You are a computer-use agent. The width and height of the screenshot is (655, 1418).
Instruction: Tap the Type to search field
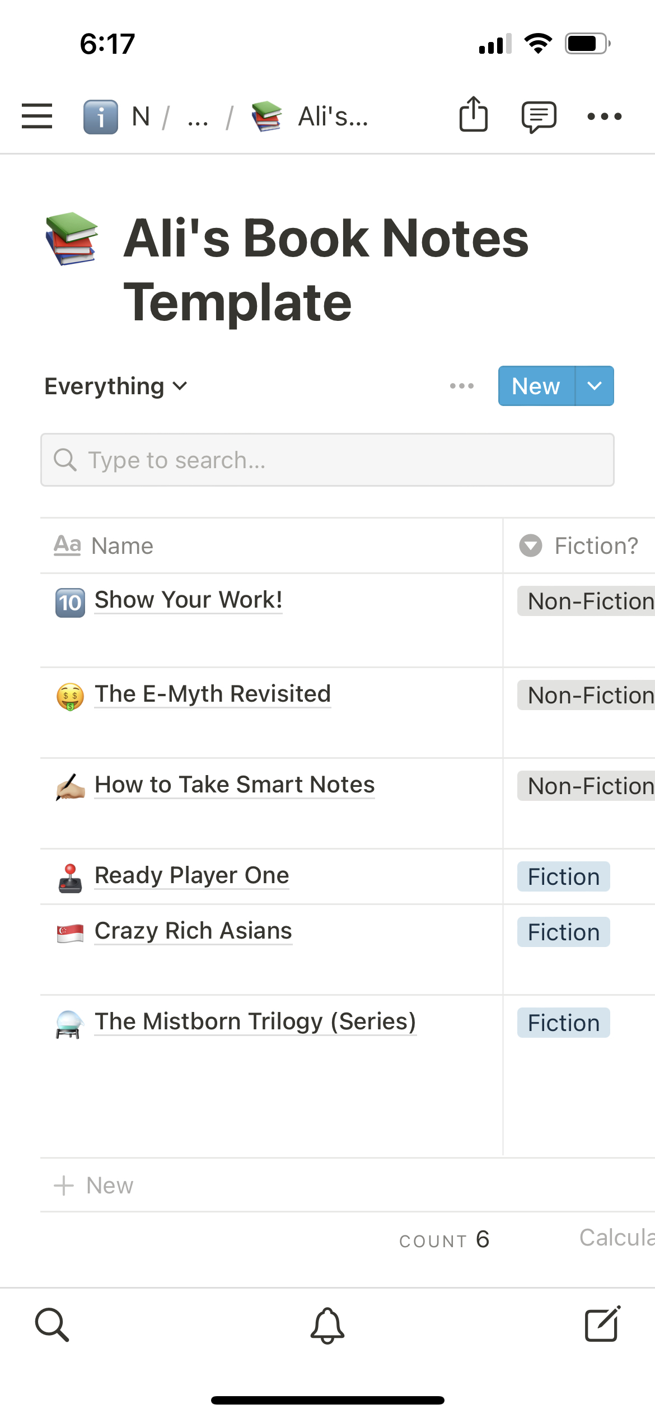(x=327, y=460)
